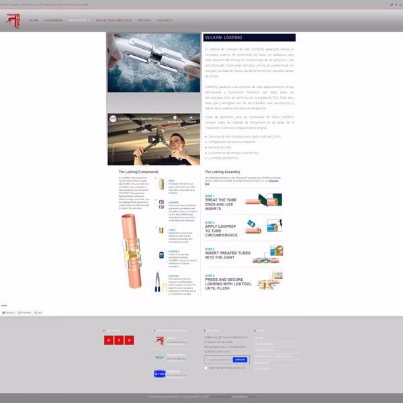Open the CONTACTO menu item
The image size is (403, 403).
[165, 20]
